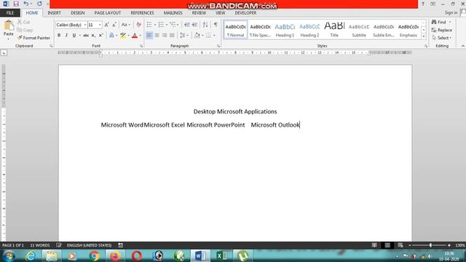Toggle superscript formatting

click(x=101, y=36)
